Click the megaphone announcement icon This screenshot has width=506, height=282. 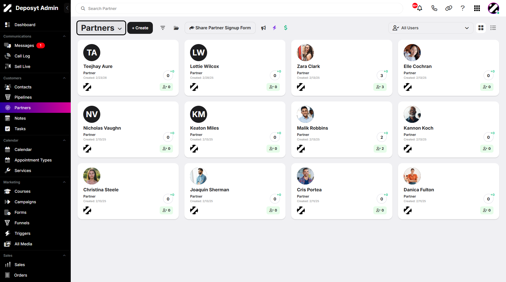(264, 28)
